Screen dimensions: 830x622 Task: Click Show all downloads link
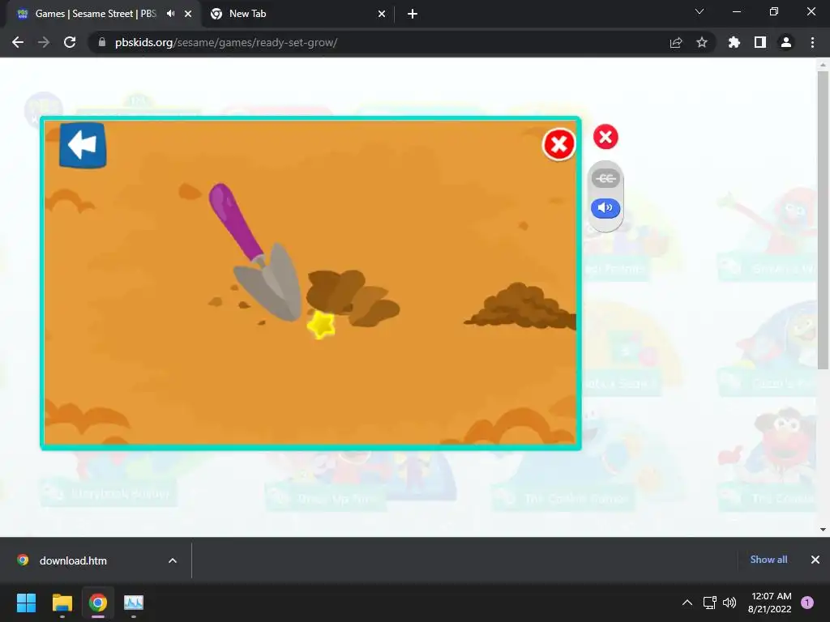tap(768, 560)
